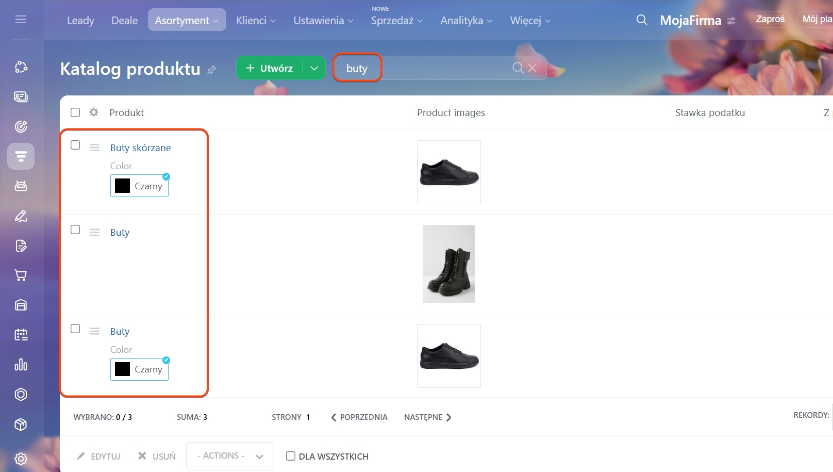Open the black boots product image
Screen dimensions: 833x472
[x=448, y=264]
